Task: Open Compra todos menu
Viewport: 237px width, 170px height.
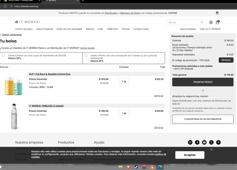Action: pos(141,29)
